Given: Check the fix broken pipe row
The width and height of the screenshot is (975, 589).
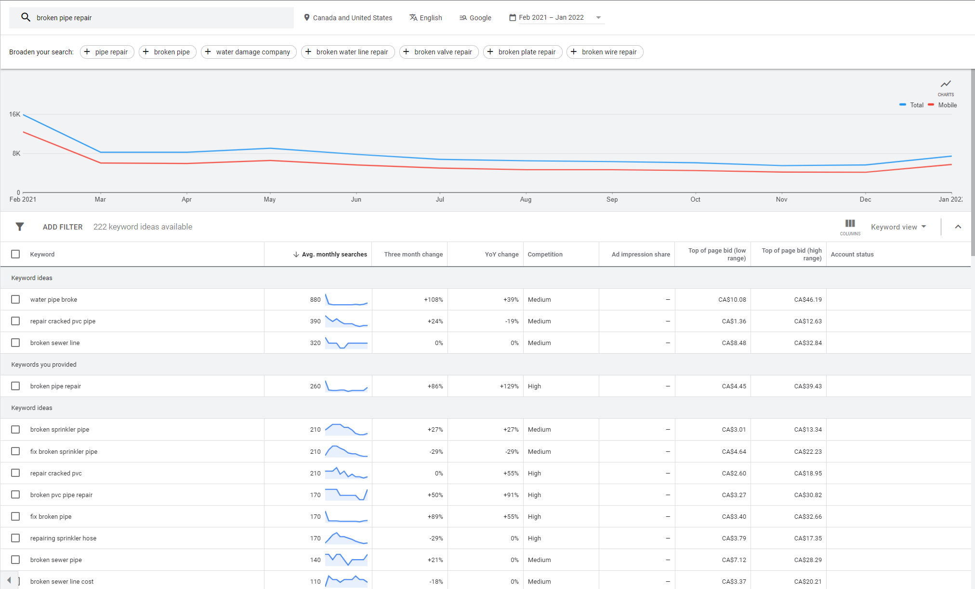Looking at the screenshot, I should point(15,516).
